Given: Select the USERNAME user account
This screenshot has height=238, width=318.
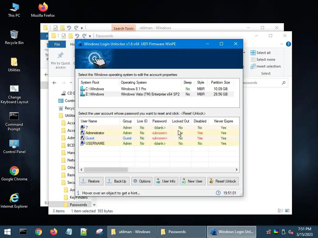Looking at the screenshot, I should tap(159, 143).
